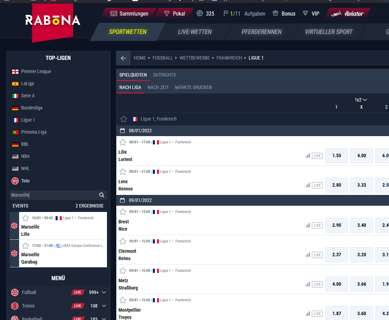Click LIVE badge for Brest vs Nice
Image resolution: width=389 pixels, height=320 pixels.
[x=317, y=225]
